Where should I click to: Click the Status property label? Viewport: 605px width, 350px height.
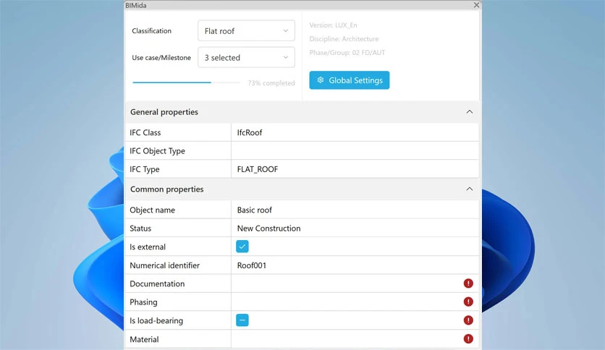pos(140,229)
